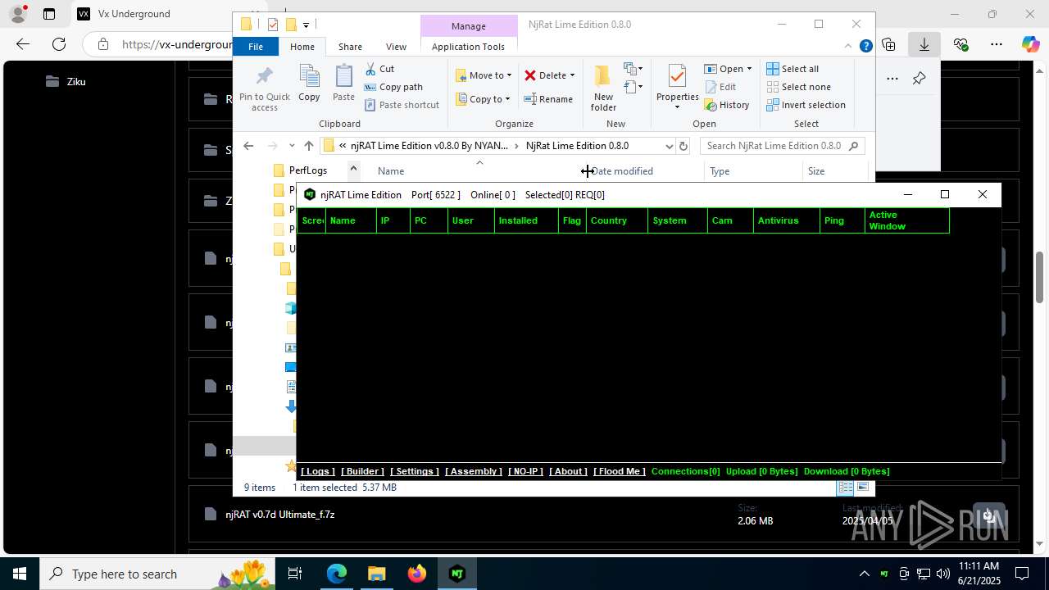Go up one folder level
Image resolution: width=1049 pixels, height=590 pixels.
[308, 146]
